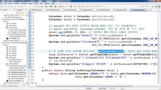Open Back history dropdown arrow
This screenshot has width=161, height=90.
[x=102, y=6]
